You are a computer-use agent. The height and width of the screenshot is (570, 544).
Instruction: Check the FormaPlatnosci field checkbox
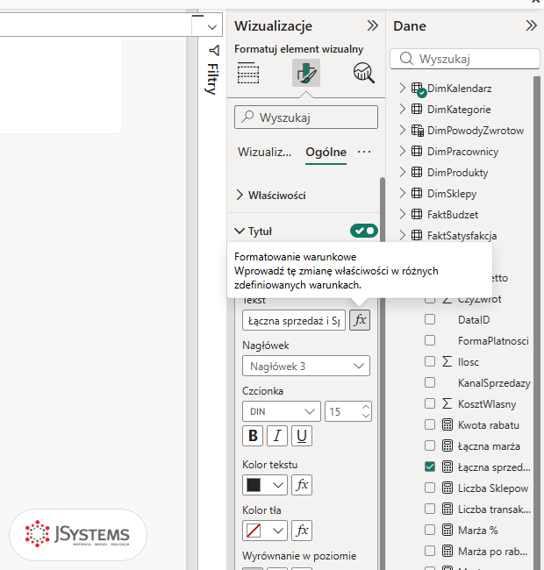430,340
